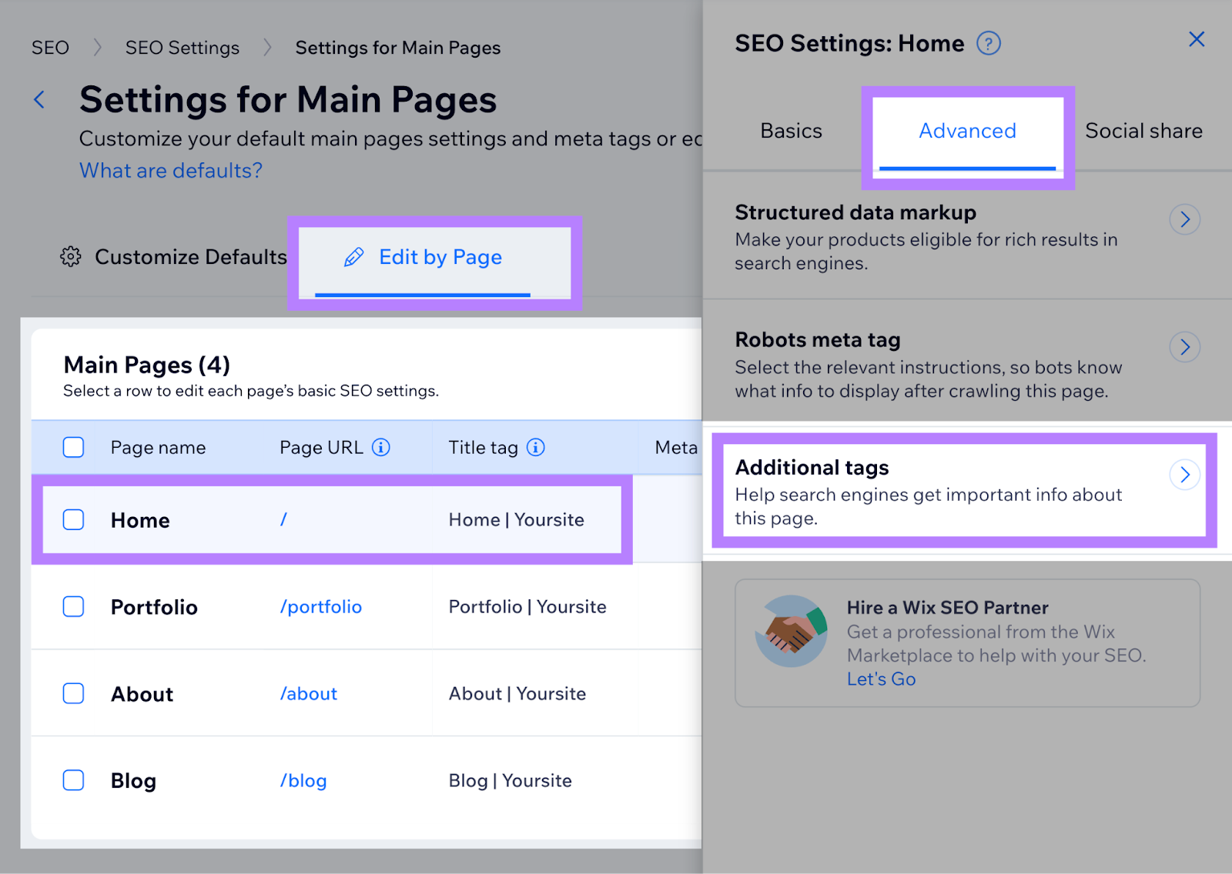Close the SEO Settings: Home panel

[x=1196, y=39]
